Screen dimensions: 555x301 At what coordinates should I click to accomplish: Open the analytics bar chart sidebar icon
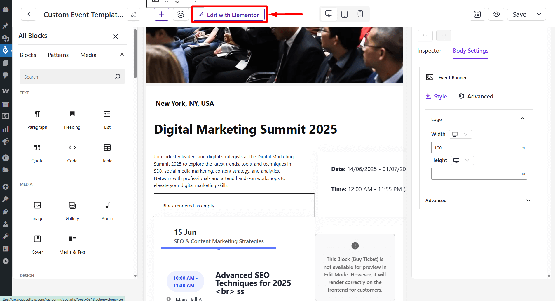coord(6,129)
